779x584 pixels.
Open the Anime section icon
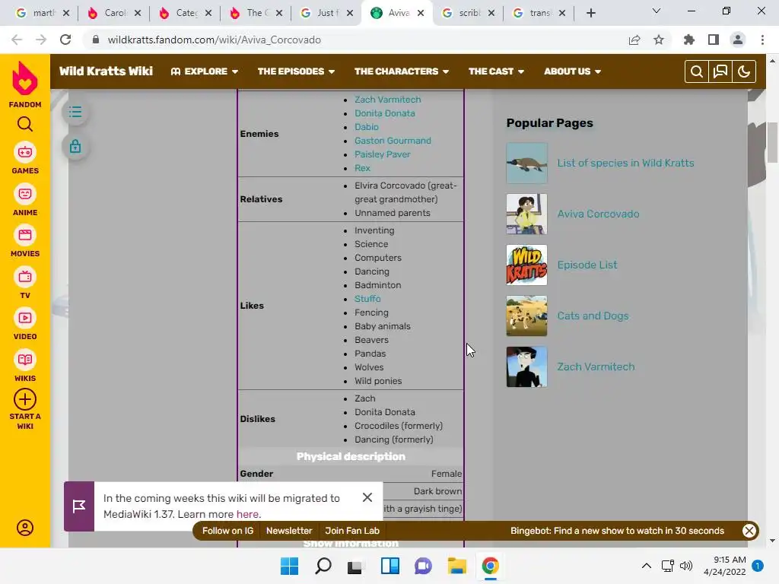pyautogui.click(x=25, y=194)
